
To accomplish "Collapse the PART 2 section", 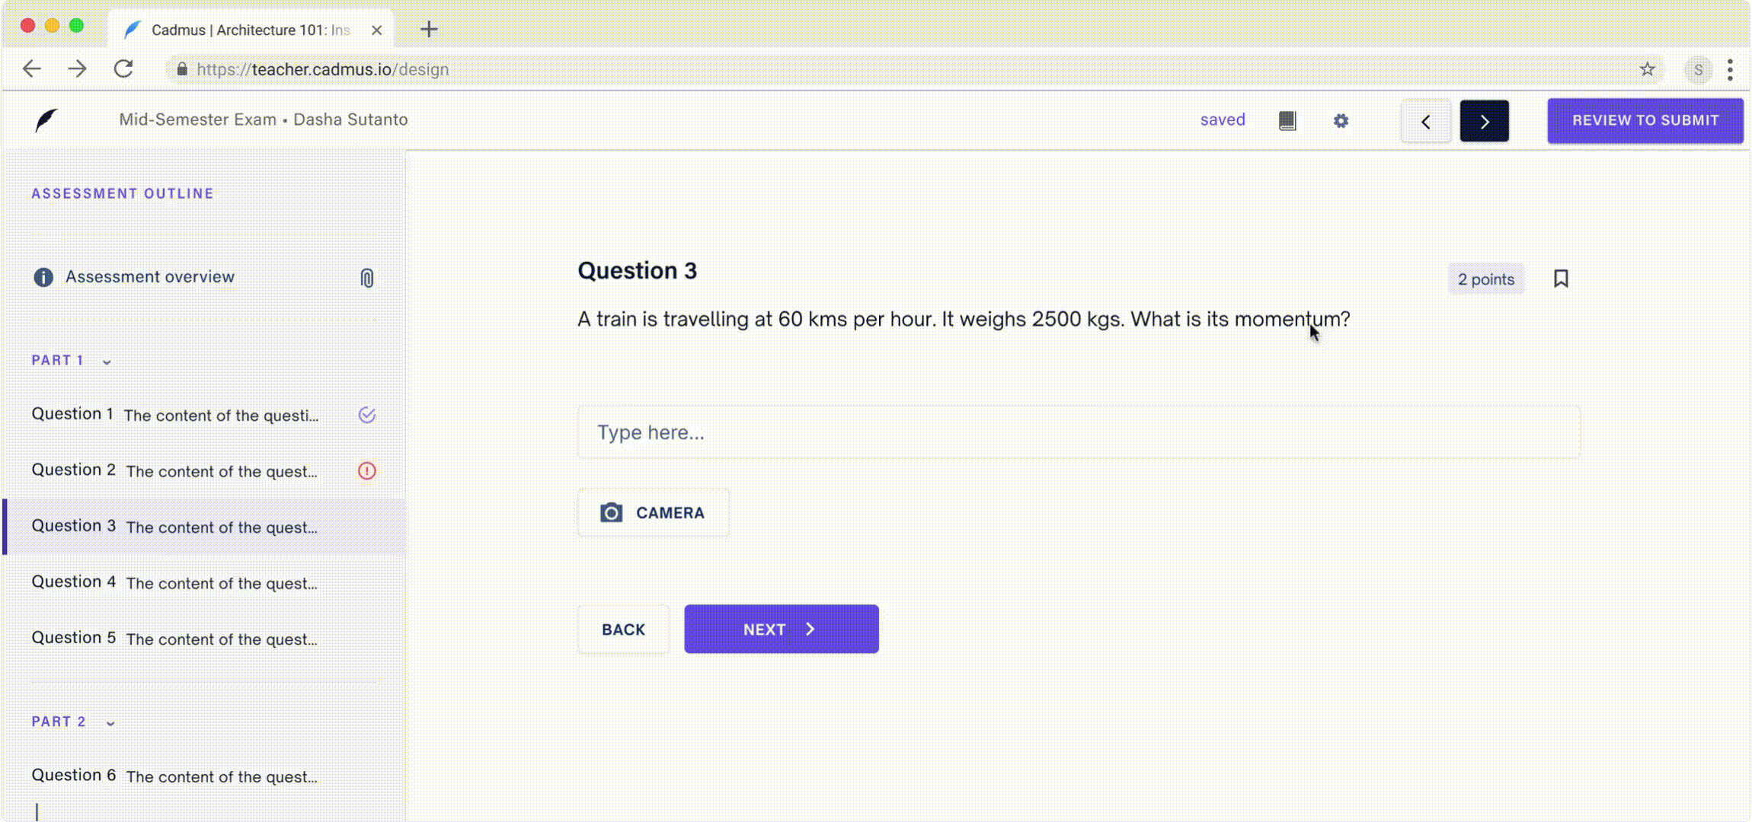I will pyautogui.click(x=110, y=723).
